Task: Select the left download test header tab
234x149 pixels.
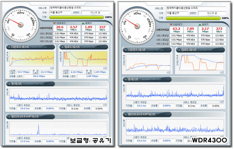Action: pos(30,47)
